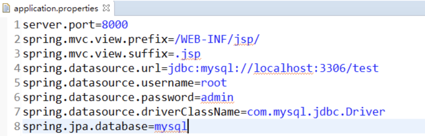Click the spring.datasource.username key
This screenshot has height=136, width=425.
(109, 83)
